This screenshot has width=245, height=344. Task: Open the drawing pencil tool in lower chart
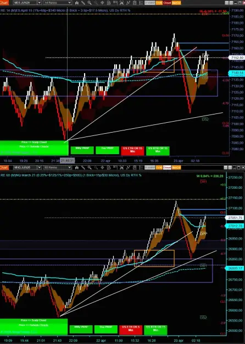tap(83, 167)
